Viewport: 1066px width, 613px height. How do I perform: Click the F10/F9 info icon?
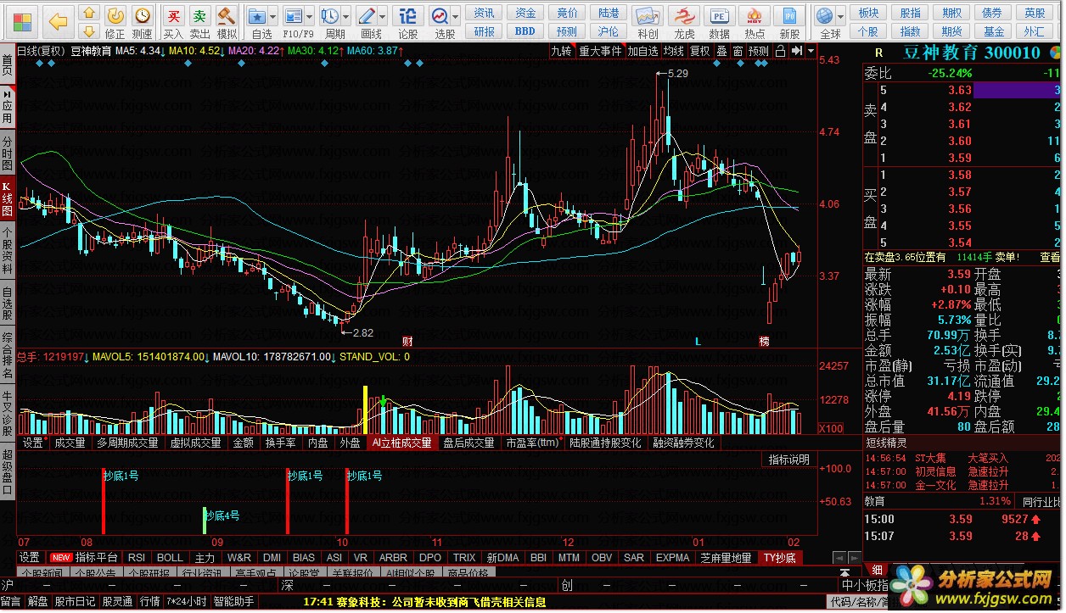[294, 15]
